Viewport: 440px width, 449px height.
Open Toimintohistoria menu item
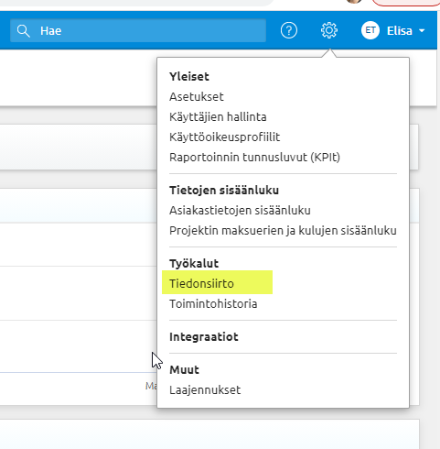[213, 303]
